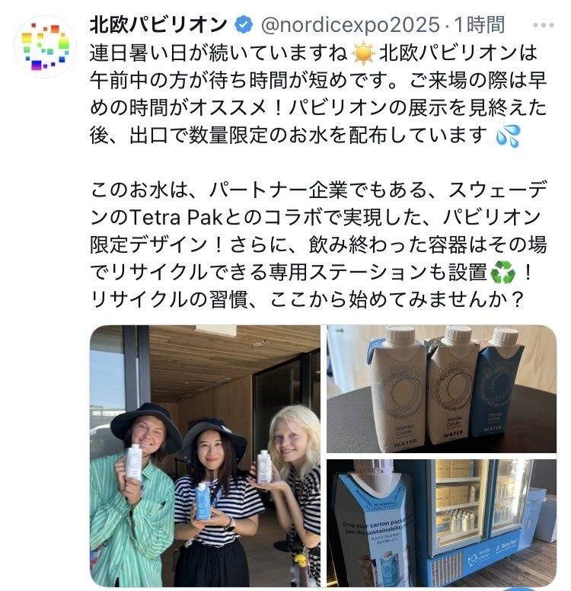
Task: Click the sun emoji in the post
Action: click(x=363, y=53)
